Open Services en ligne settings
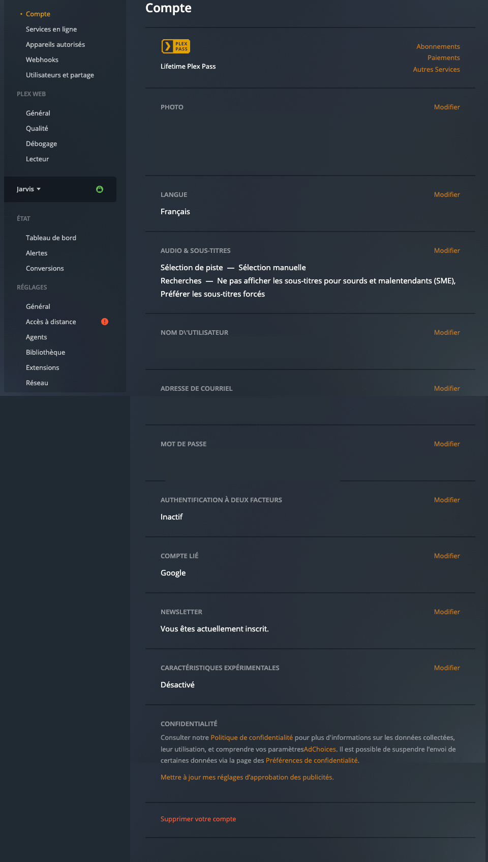The height and width of the screenshot is (862, 488). [51, 29]
